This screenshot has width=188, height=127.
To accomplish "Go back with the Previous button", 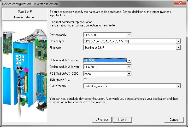I will click(x=102, y=120).
